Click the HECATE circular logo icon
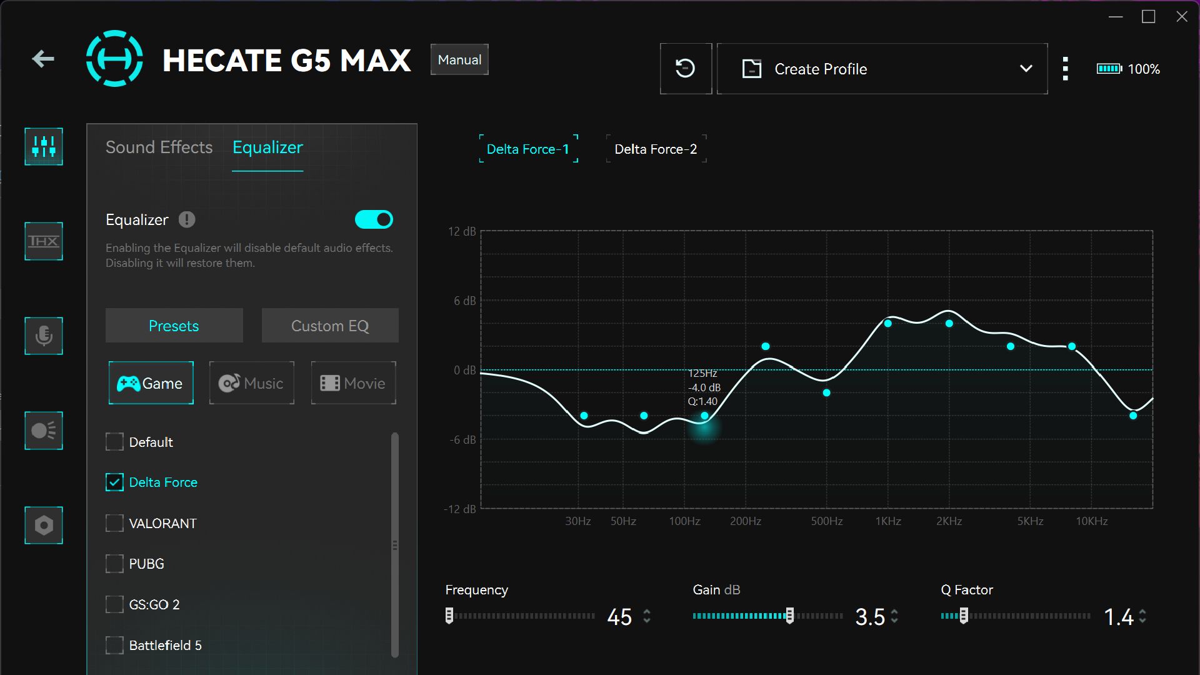The image size is (1200, 675). click(114, 59)
